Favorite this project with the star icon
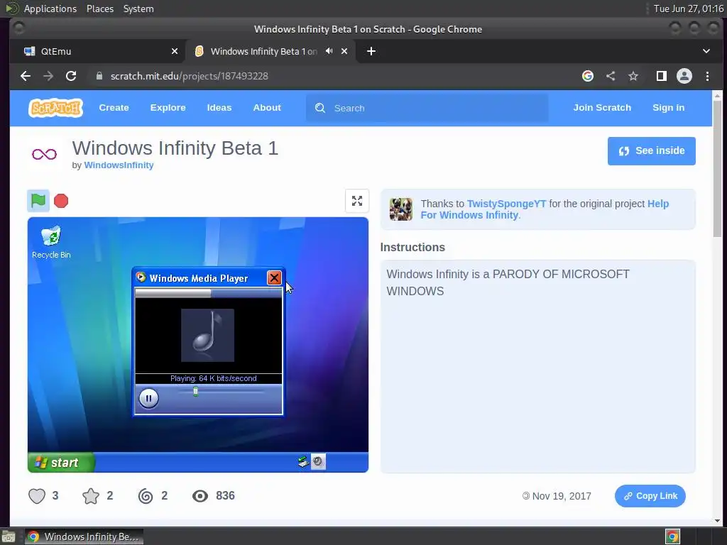The image size is (727, 545). [91, 496]
